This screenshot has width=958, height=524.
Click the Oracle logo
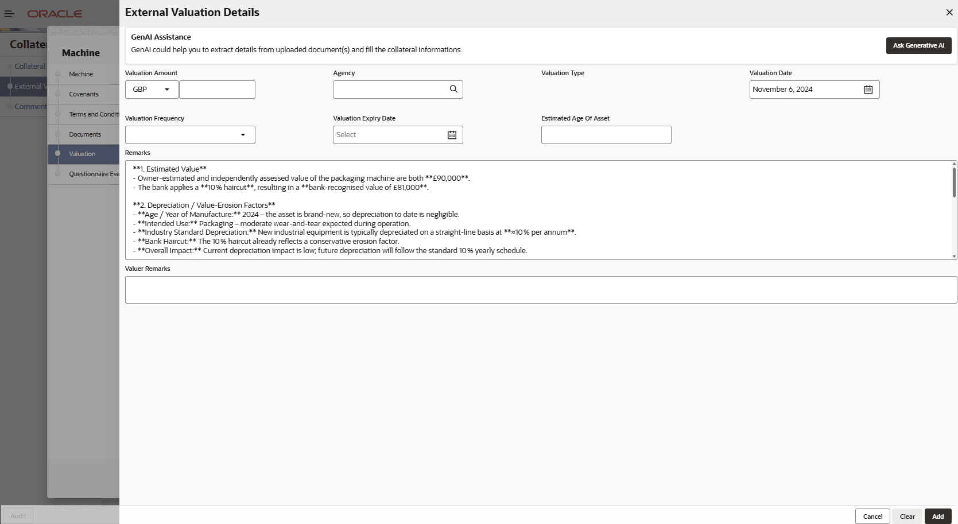(x=55, y=14)
